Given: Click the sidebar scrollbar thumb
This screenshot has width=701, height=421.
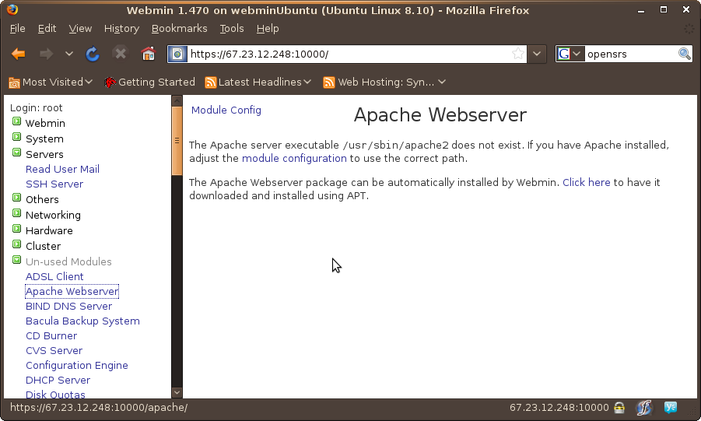Looking at the screenshot, I should tap(177, 141).
